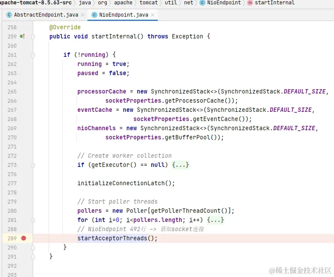Expand the folded for loop on line 281
The width and height of the screenshot is (334, 277).
tap(33, 220)
